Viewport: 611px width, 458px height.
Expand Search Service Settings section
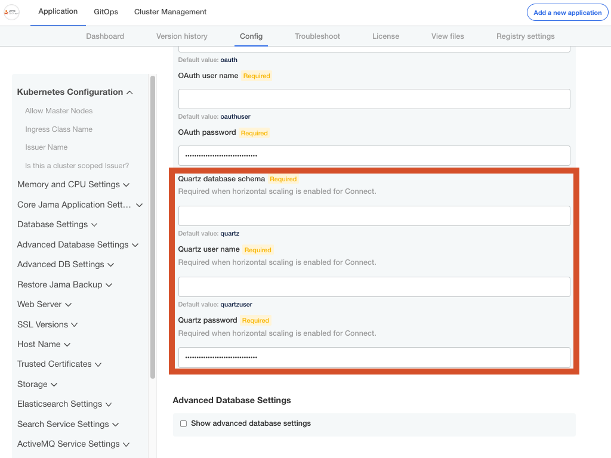[68, 425]
